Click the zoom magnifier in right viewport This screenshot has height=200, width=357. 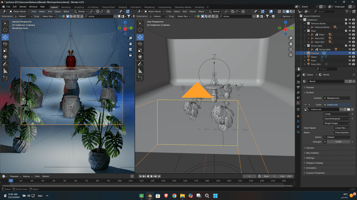291,38
